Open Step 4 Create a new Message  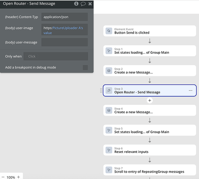(x=150, y=110)
